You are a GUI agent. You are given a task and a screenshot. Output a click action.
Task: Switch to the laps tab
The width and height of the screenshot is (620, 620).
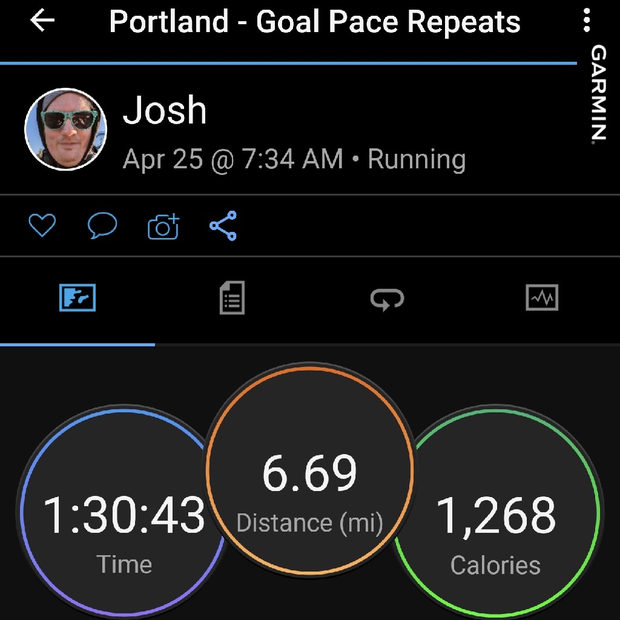[x=387, y=298]
